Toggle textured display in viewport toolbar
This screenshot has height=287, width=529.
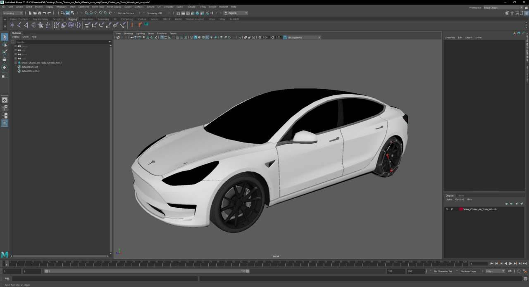tap(207, 37)
